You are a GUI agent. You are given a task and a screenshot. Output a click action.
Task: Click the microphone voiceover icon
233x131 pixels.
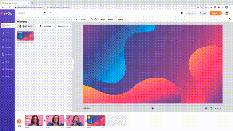pos(206,108)
